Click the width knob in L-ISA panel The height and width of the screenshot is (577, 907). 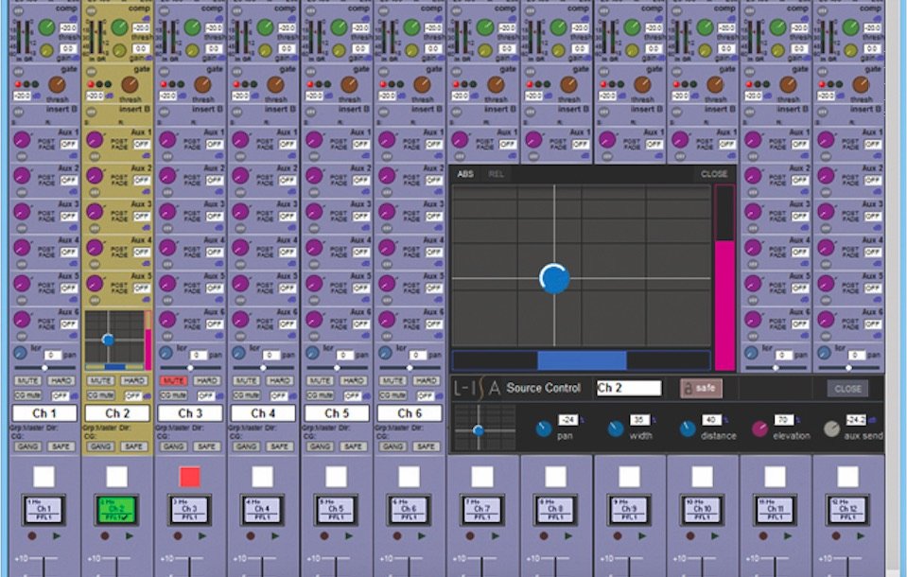pos(616,428)
